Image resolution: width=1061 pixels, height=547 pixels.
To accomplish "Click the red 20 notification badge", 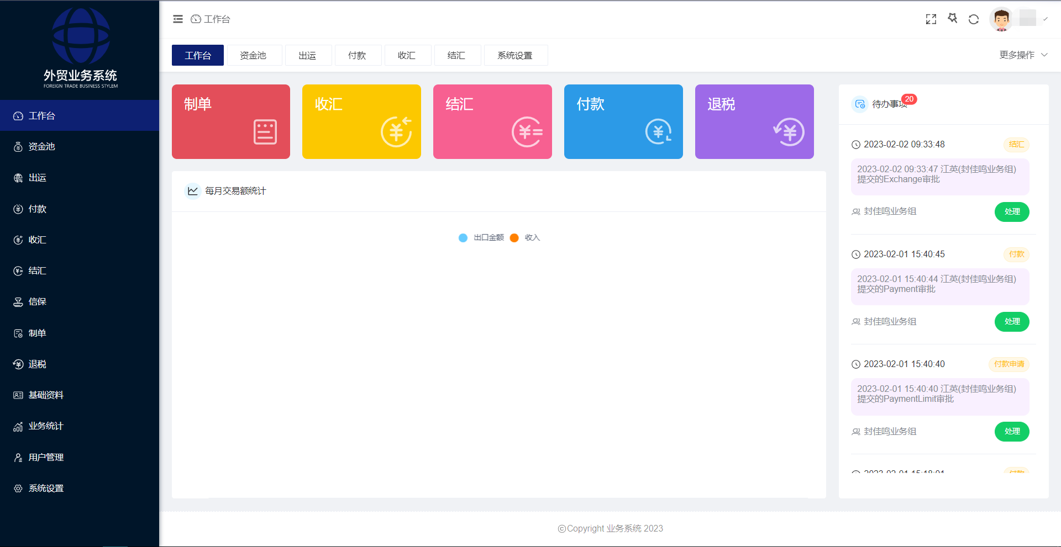I will click(x=909, y=99).
